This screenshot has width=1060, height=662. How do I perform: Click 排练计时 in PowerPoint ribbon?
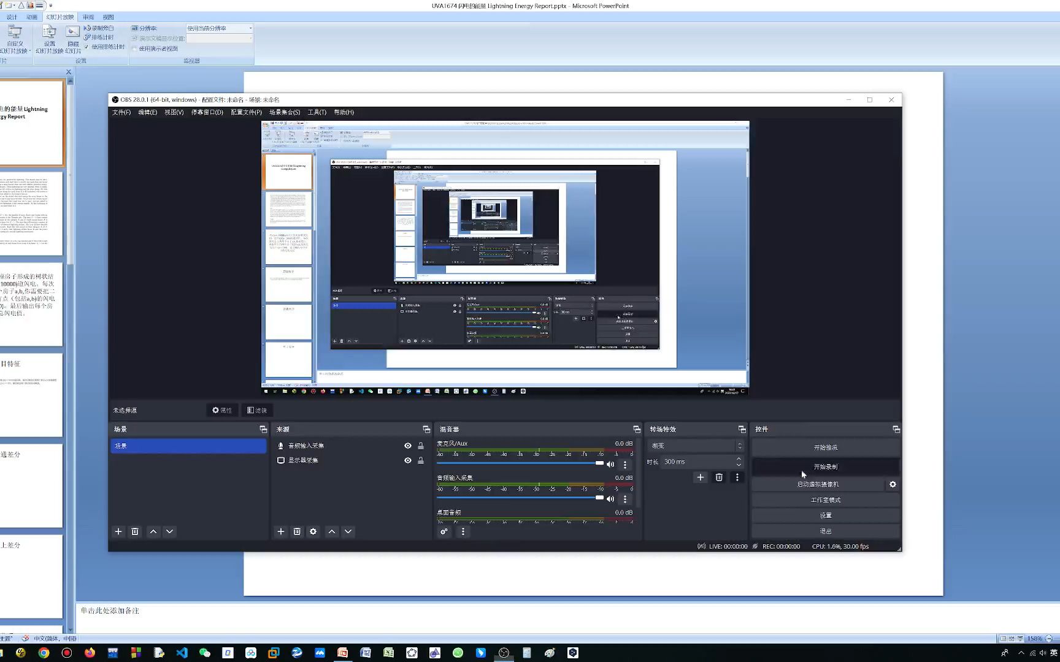click(x=99, y=37)
